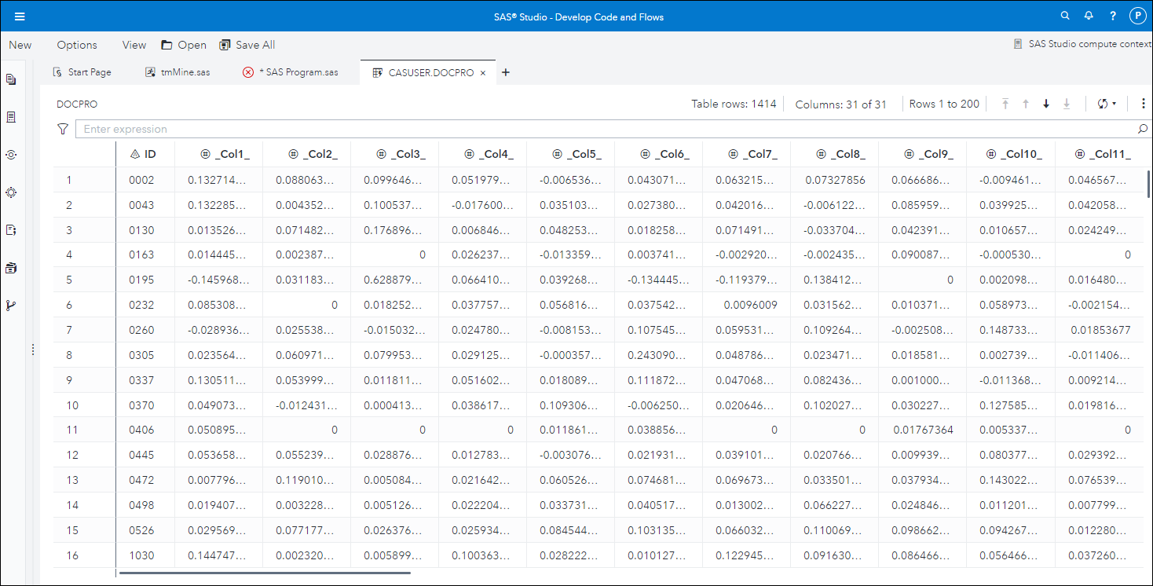Refresh the DOCPRO table data

pos(1102,103)
